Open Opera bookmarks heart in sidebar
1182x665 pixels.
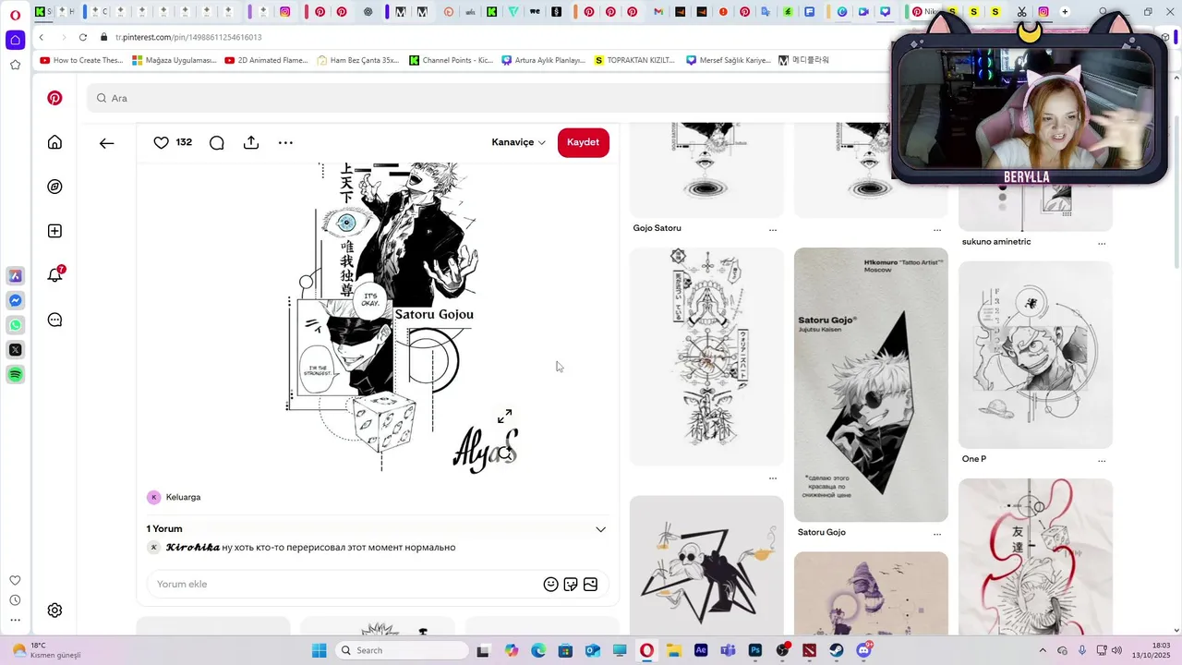click(15, 580)
